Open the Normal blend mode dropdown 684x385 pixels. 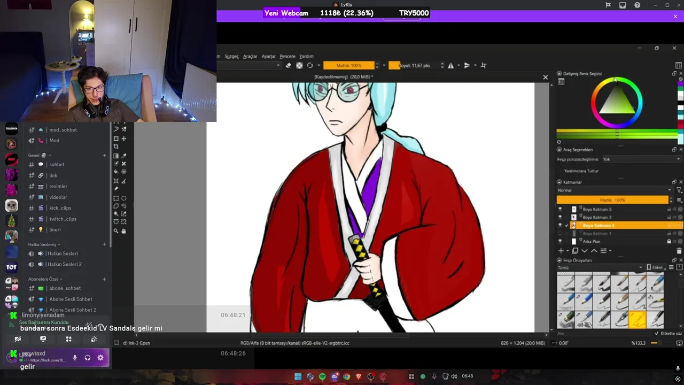[x=615, y=190]
